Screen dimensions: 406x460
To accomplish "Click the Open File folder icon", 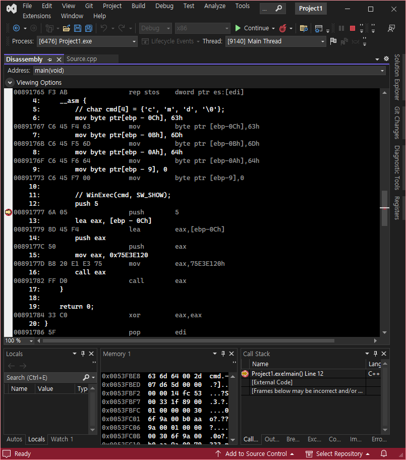I will point(67,28).
